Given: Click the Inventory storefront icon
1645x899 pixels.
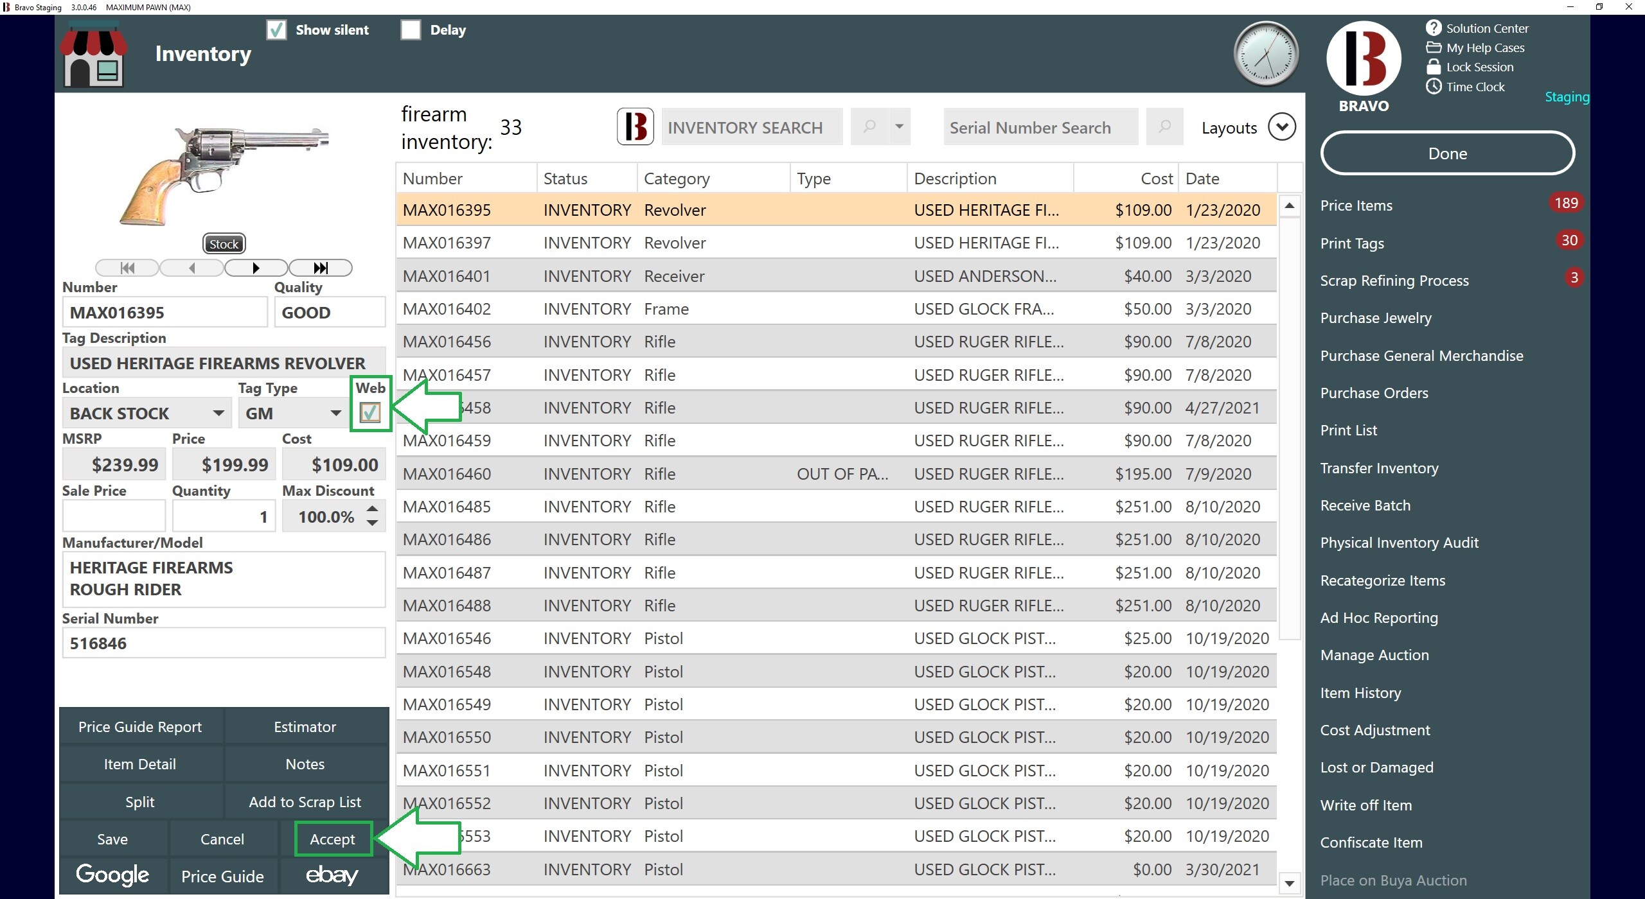Looking at the screenshot, I should coord(94,54).
